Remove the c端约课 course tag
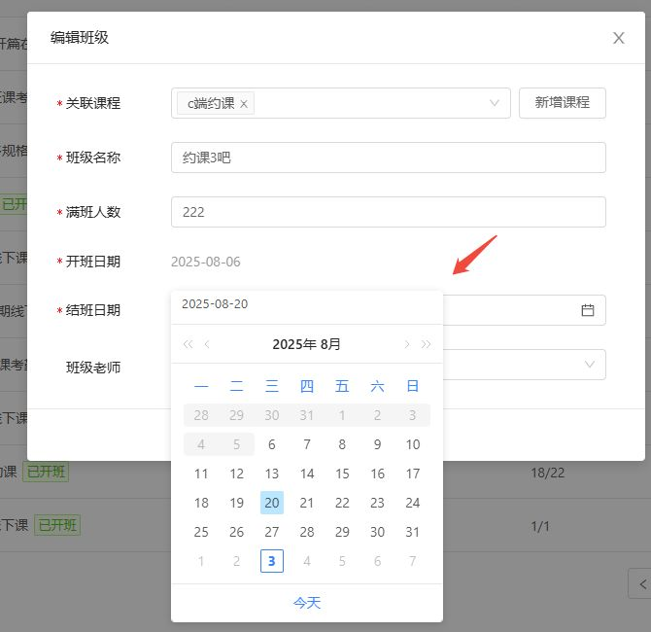 tap(244, 104)
